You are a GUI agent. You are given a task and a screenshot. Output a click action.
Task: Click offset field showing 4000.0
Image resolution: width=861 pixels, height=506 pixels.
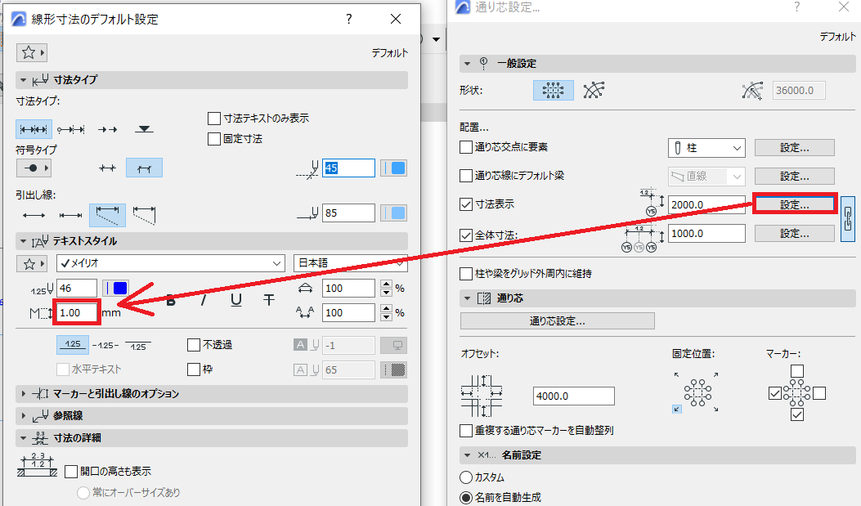click(574, 396)
